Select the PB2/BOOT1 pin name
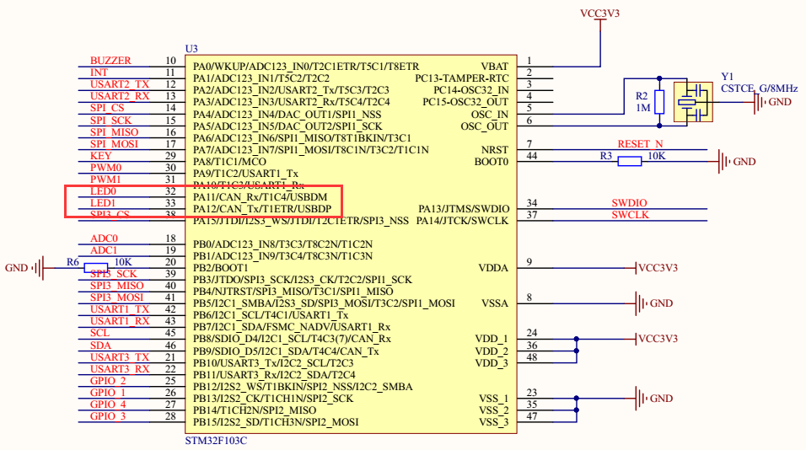 point(221,268)
